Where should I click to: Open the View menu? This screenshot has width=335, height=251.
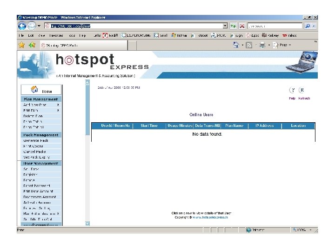(x=41, y=35)
